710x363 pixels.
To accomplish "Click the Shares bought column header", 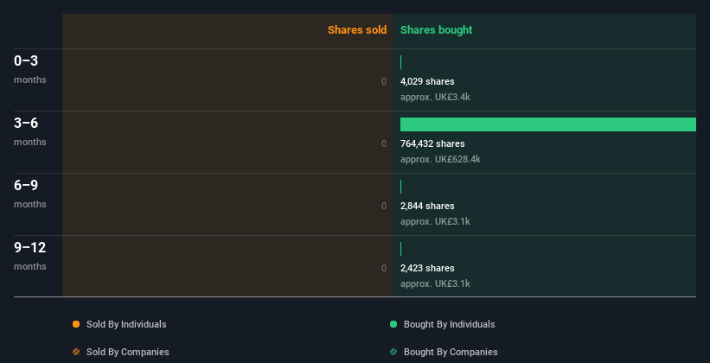I will click(x=436, y=30).
